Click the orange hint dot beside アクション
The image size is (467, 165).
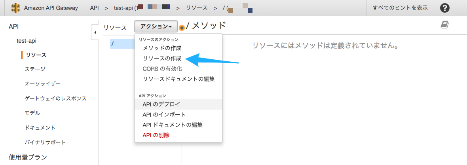tap(182, 28)
